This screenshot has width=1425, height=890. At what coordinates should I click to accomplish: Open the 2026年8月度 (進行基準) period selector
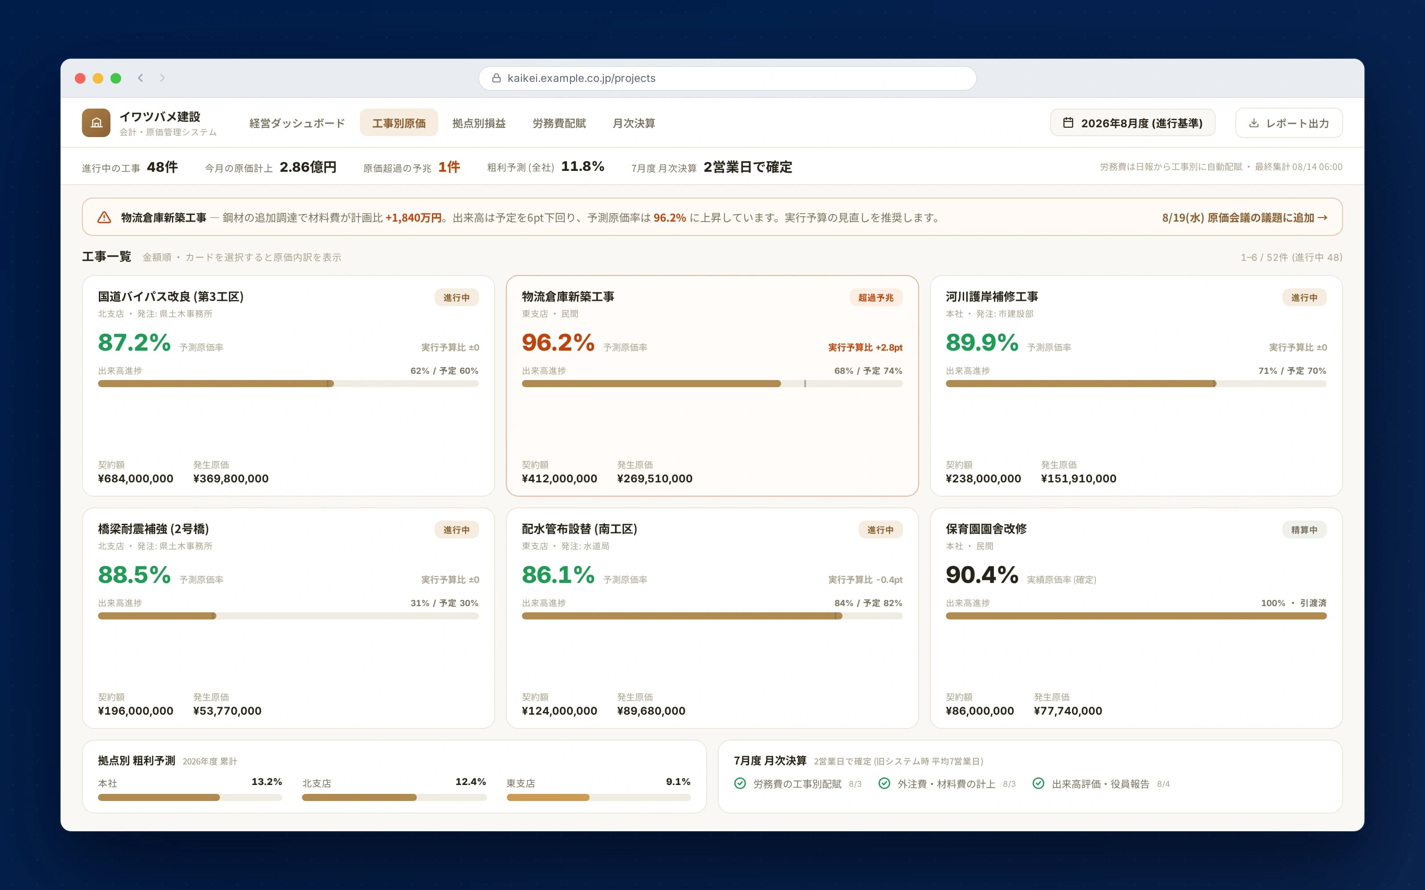(x=1132, y=123)
